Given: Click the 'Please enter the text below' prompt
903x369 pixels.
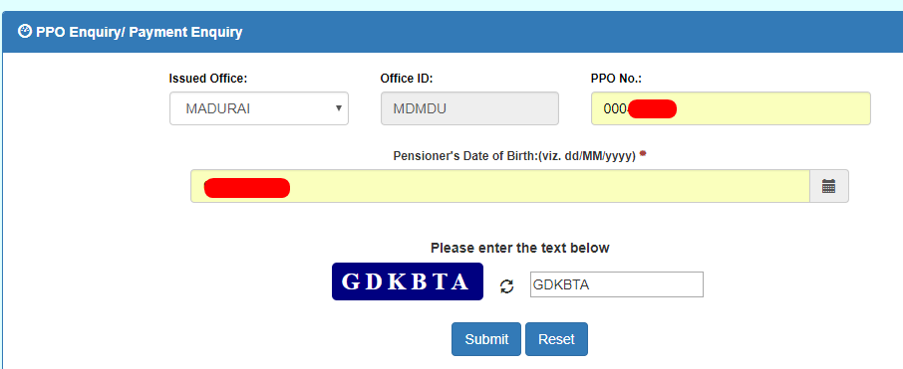Looking at the screenshot, I should (x=520, y=248).
